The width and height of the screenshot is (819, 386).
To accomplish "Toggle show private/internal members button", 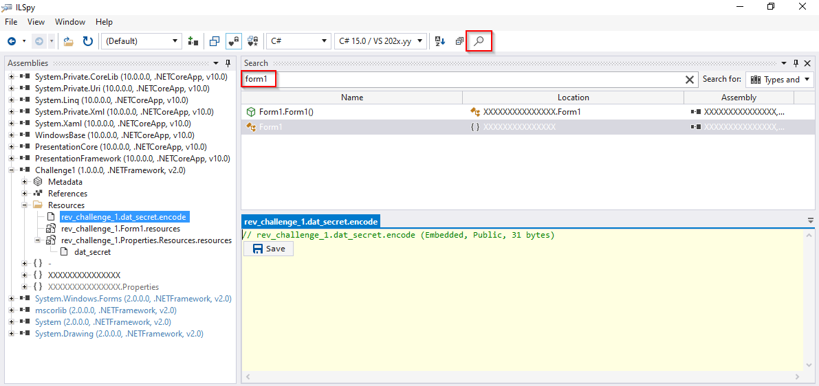I will (x=234, y=41).
